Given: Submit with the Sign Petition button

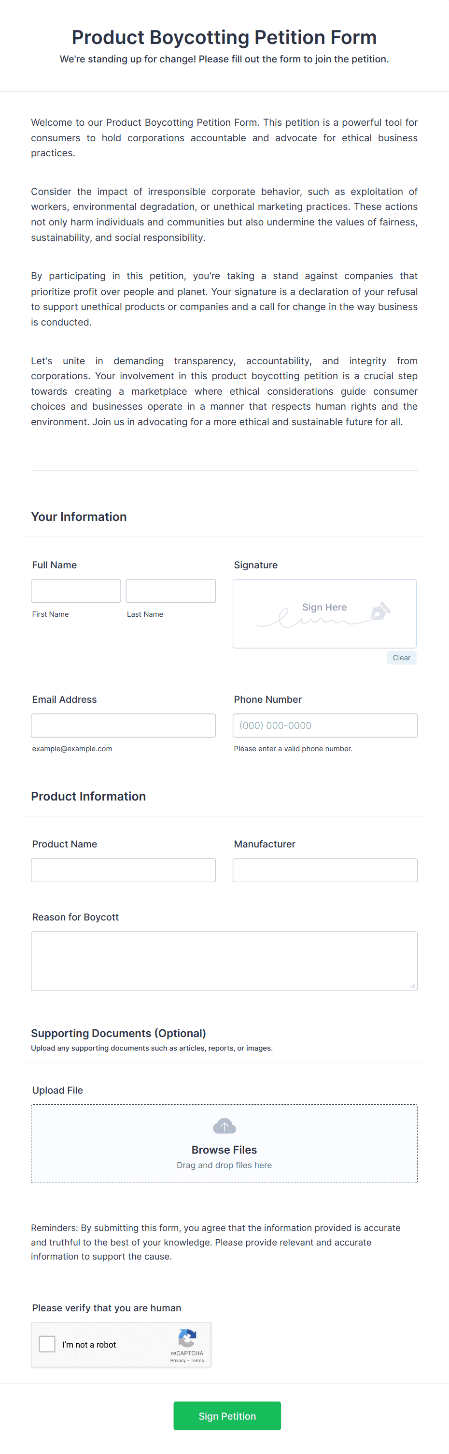Looking at the screenshot, I should tap(227, 1416).
